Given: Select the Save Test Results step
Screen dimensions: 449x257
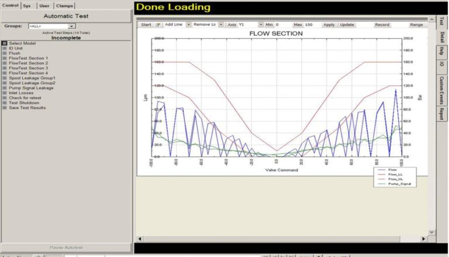Looking at the screenshot, I should point(27,108).
